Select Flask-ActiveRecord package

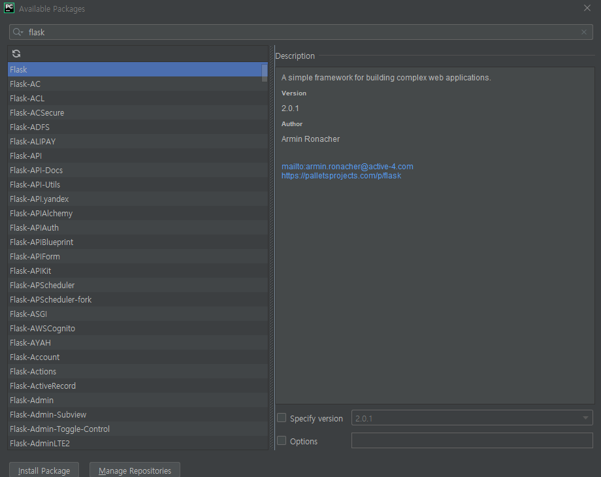tap(138, 386)
